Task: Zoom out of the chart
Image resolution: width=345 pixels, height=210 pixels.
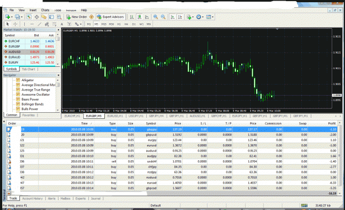Action: click(163, 17)
